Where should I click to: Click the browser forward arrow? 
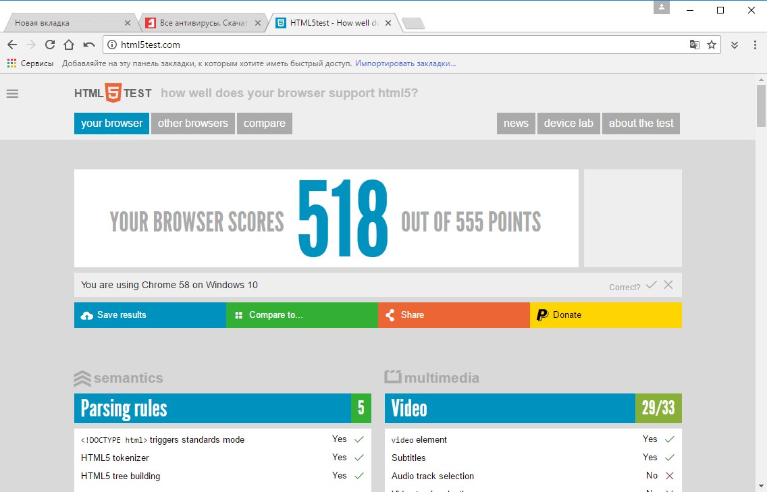(x=31, y=45)
